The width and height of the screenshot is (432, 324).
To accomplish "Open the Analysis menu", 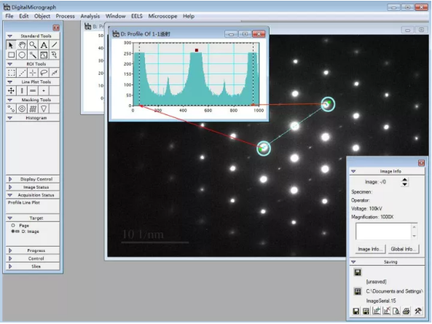I will click(x=90, y=16).
